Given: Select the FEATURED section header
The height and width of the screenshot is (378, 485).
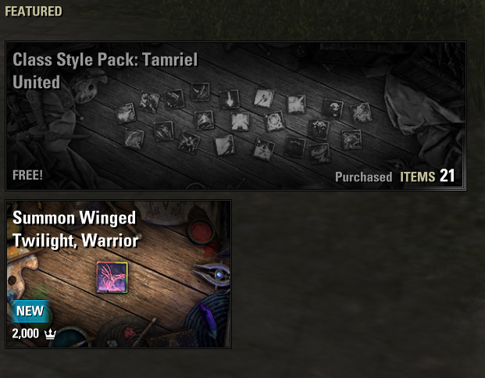Looking at the screenshot, I should coord(34,12).
